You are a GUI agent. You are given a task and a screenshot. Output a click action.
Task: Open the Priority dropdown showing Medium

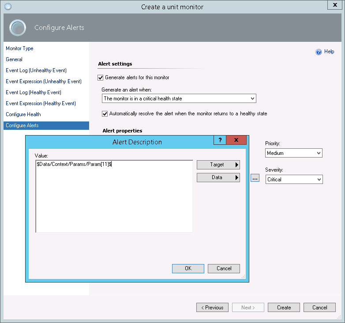293,153
